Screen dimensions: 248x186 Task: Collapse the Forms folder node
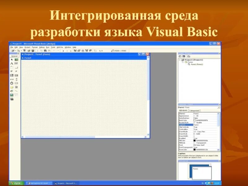[x=183, y=62]
